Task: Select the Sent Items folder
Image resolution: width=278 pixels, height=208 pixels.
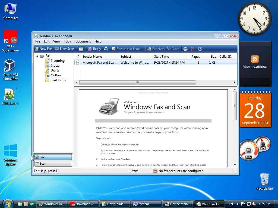Action: (x=55, y=80)
